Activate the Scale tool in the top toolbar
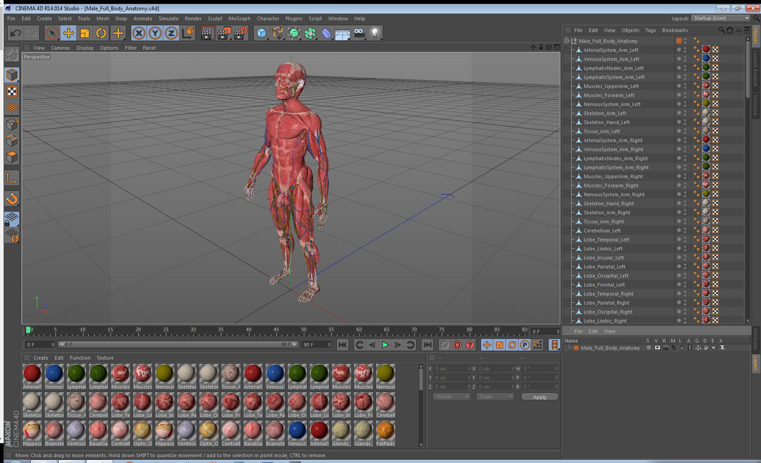The height and width of the screenshot is (463, 761). 85,33
